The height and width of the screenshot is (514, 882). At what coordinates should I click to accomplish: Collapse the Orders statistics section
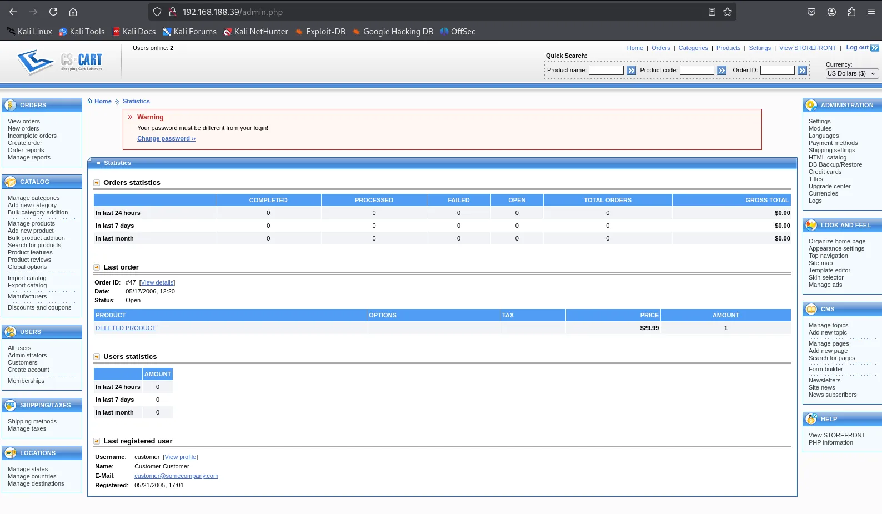click(97, 183)
